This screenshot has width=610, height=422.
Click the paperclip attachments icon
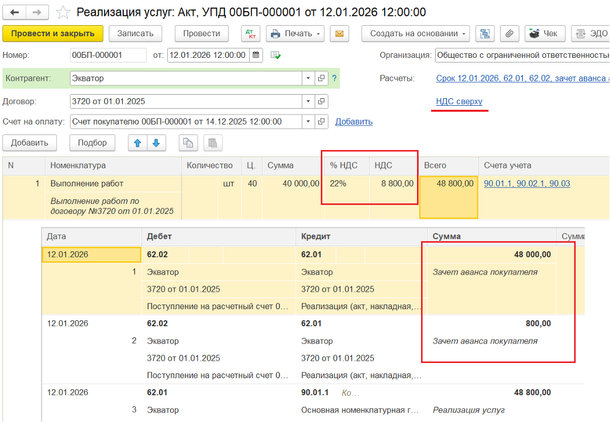point(509,34)
